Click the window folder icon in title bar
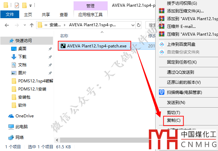This screenshot has height=151, width=218. coord(6,5)
